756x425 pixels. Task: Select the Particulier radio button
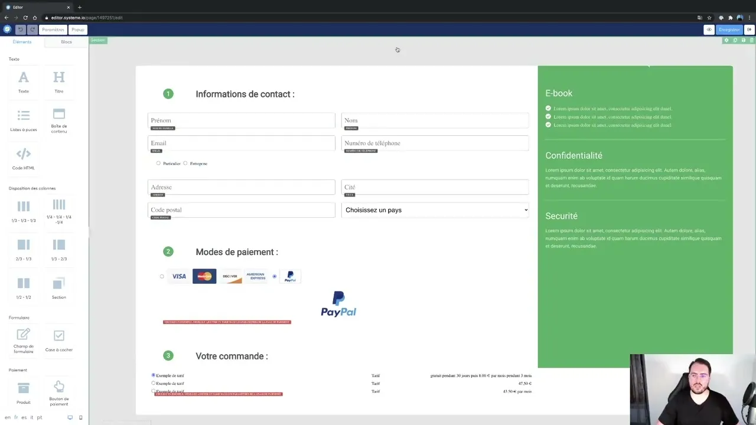click(x=158, y=164)
